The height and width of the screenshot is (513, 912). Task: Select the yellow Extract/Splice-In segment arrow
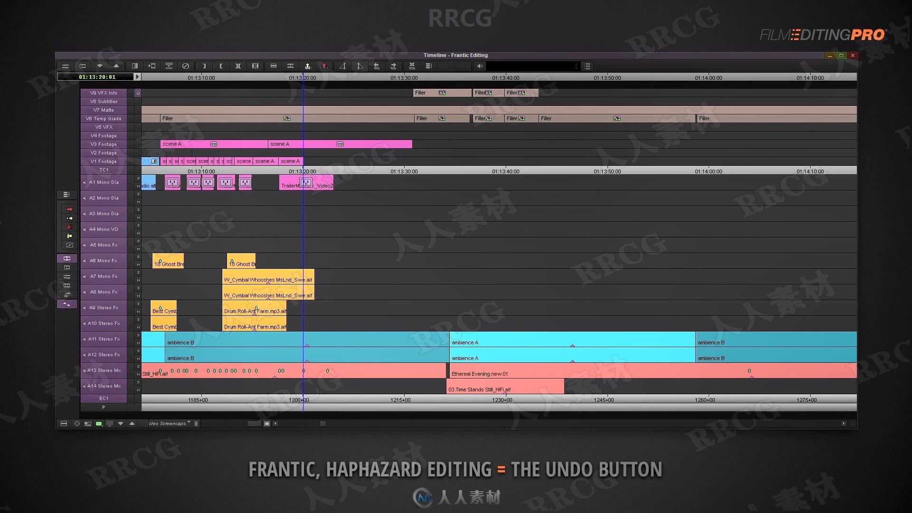(69, 218)
